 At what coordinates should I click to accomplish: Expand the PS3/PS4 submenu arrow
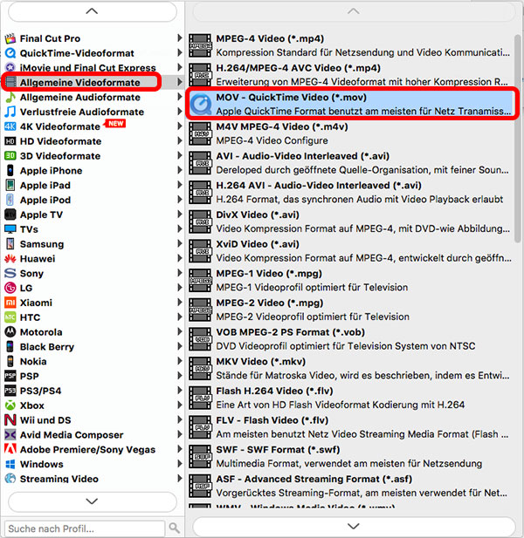pos(179,391)
